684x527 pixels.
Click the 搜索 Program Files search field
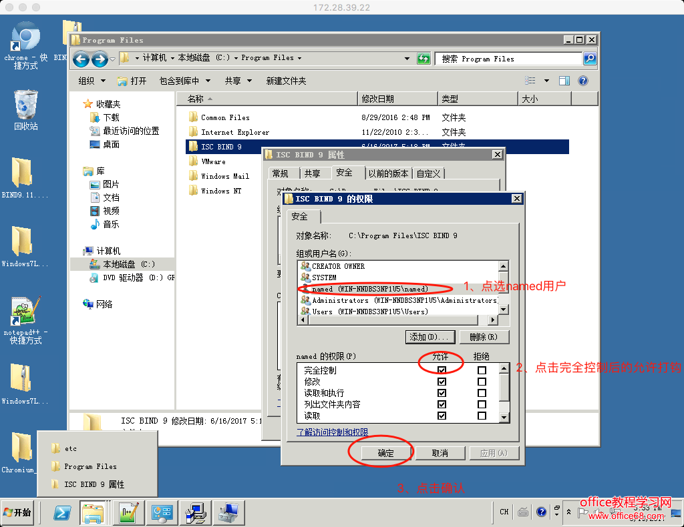pos(508,58)
